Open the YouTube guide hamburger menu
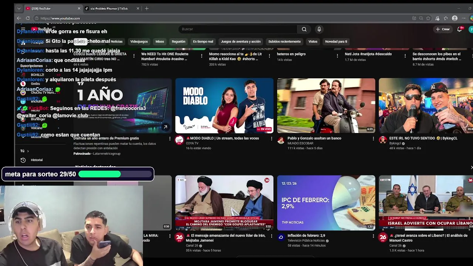Screen dimensions: 473x266 click(23, 29)
